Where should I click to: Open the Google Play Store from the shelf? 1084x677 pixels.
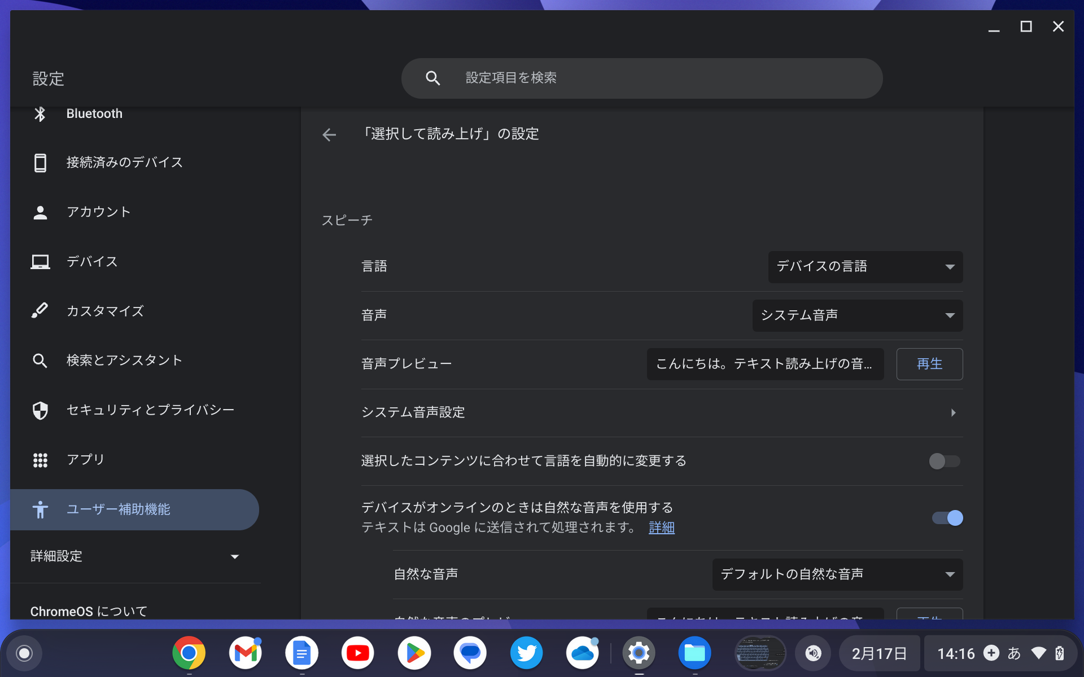(x=414, y=653)
